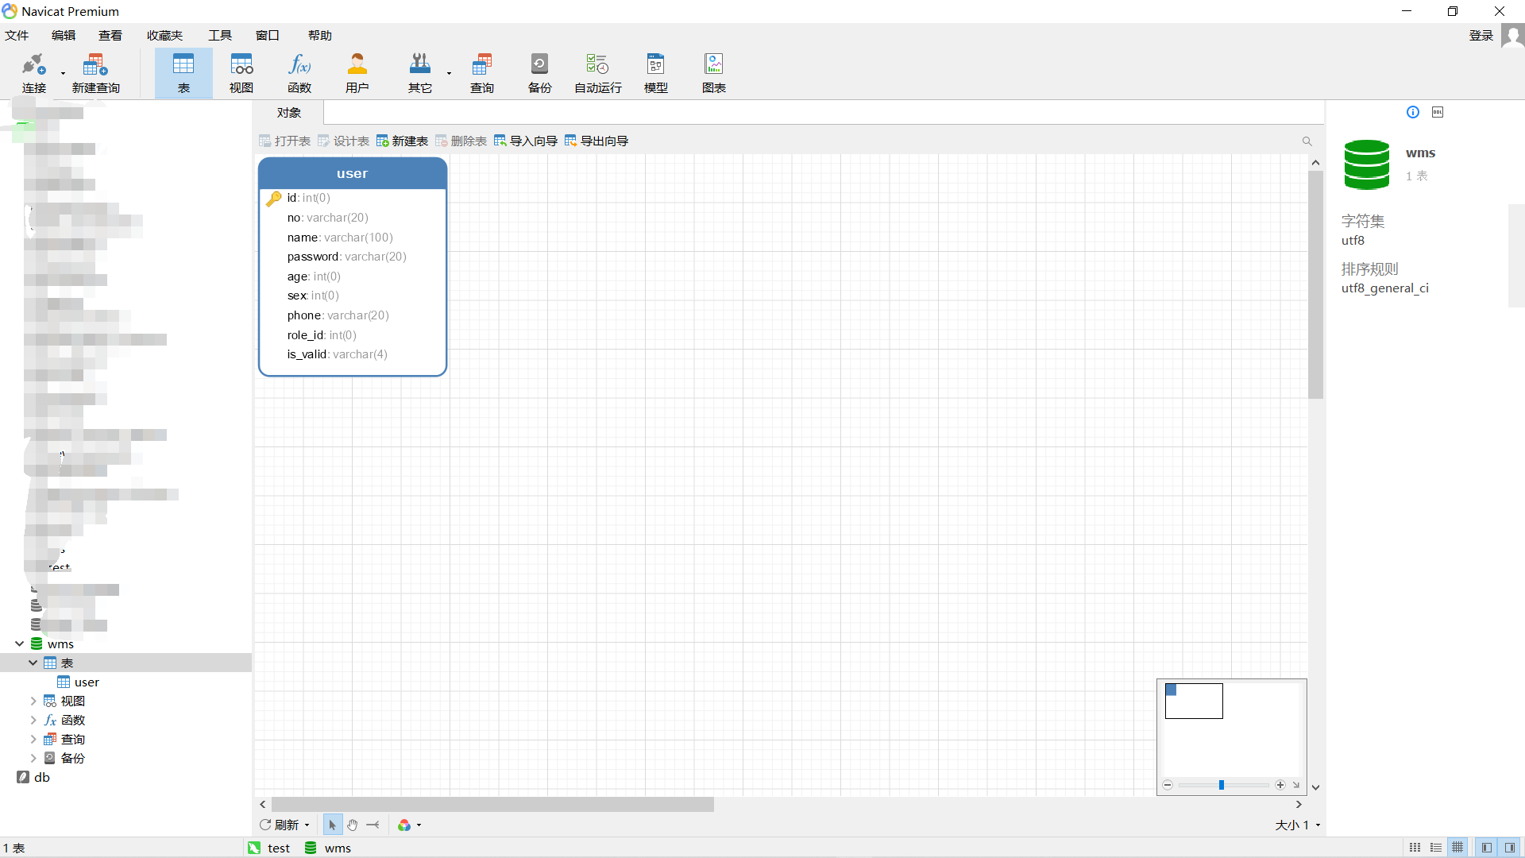Open the 自动运行 (Automation) tool

(x=597, y=73)
